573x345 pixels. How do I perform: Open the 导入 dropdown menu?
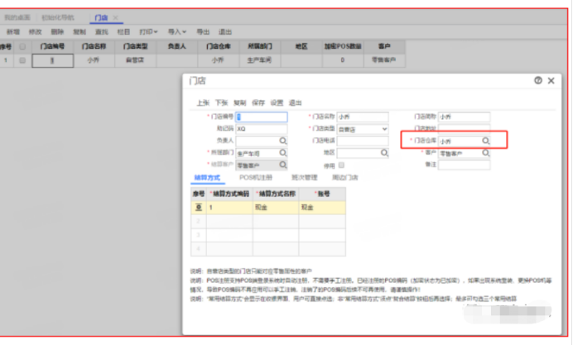[x=175, y=32]
